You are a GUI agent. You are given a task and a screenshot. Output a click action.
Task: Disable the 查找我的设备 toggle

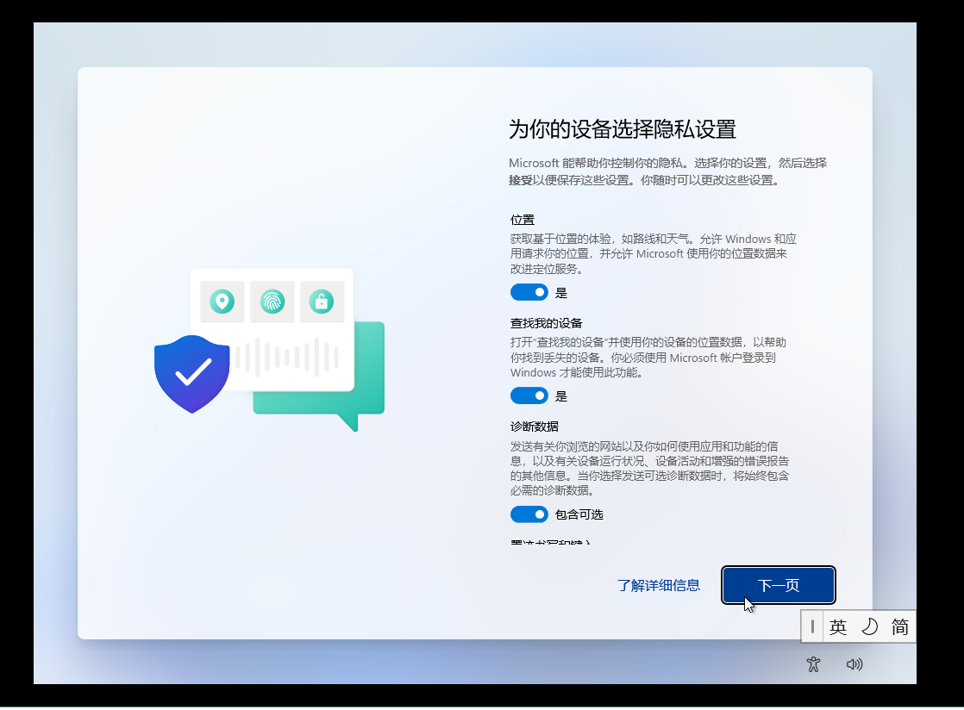[529, 395]
